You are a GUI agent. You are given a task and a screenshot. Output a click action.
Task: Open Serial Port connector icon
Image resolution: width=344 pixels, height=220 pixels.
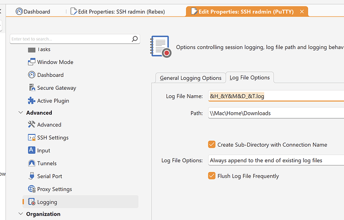tap(32, 176)
